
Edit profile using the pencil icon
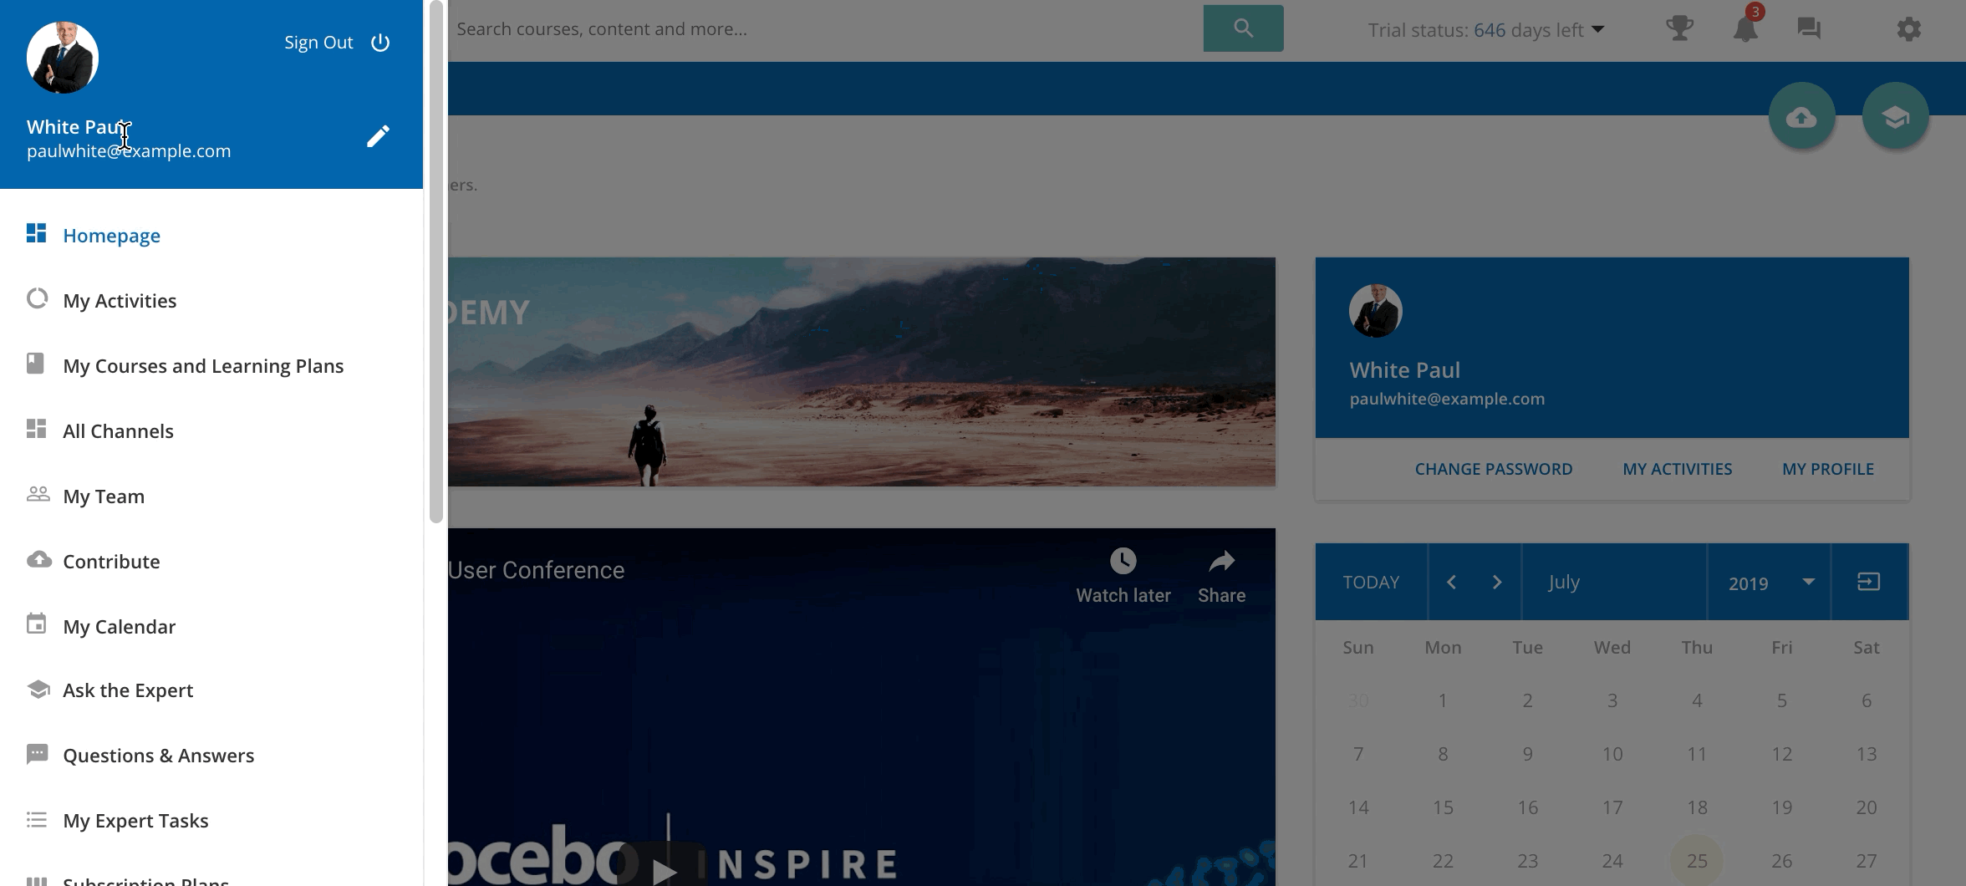378,136
